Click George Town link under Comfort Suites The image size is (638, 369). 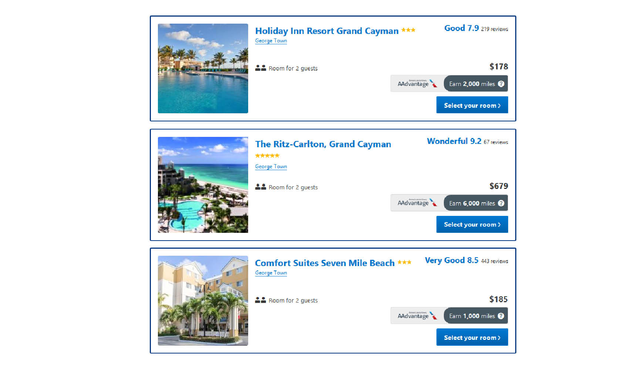[x=271, y=273]
